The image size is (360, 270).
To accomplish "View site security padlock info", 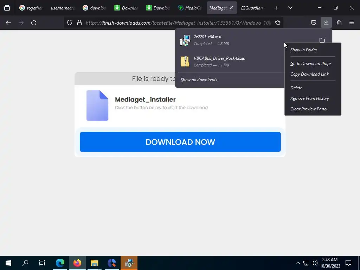I will click(79, 22).
